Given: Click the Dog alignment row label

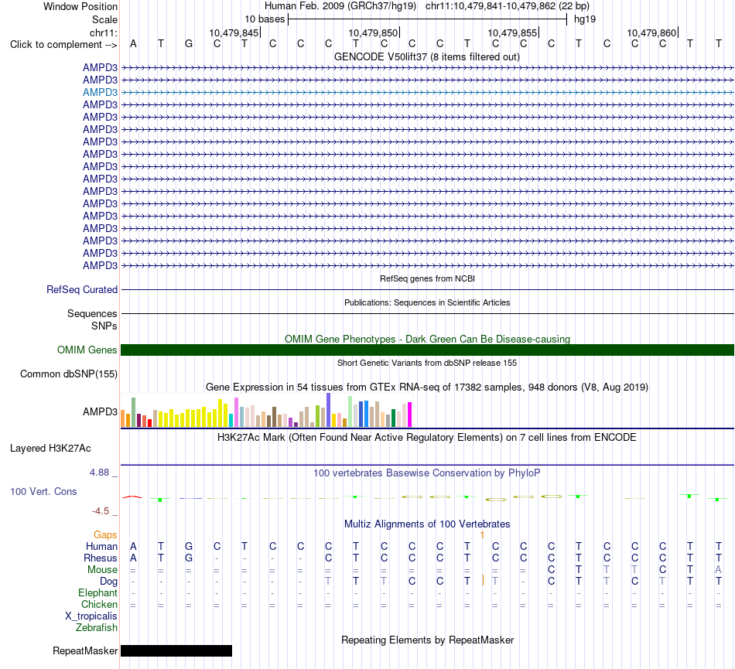Looking at the screenshot, I should click(108, 582).
